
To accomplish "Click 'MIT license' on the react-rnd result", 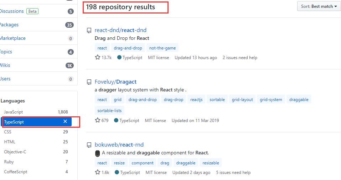I will point(156,173).
